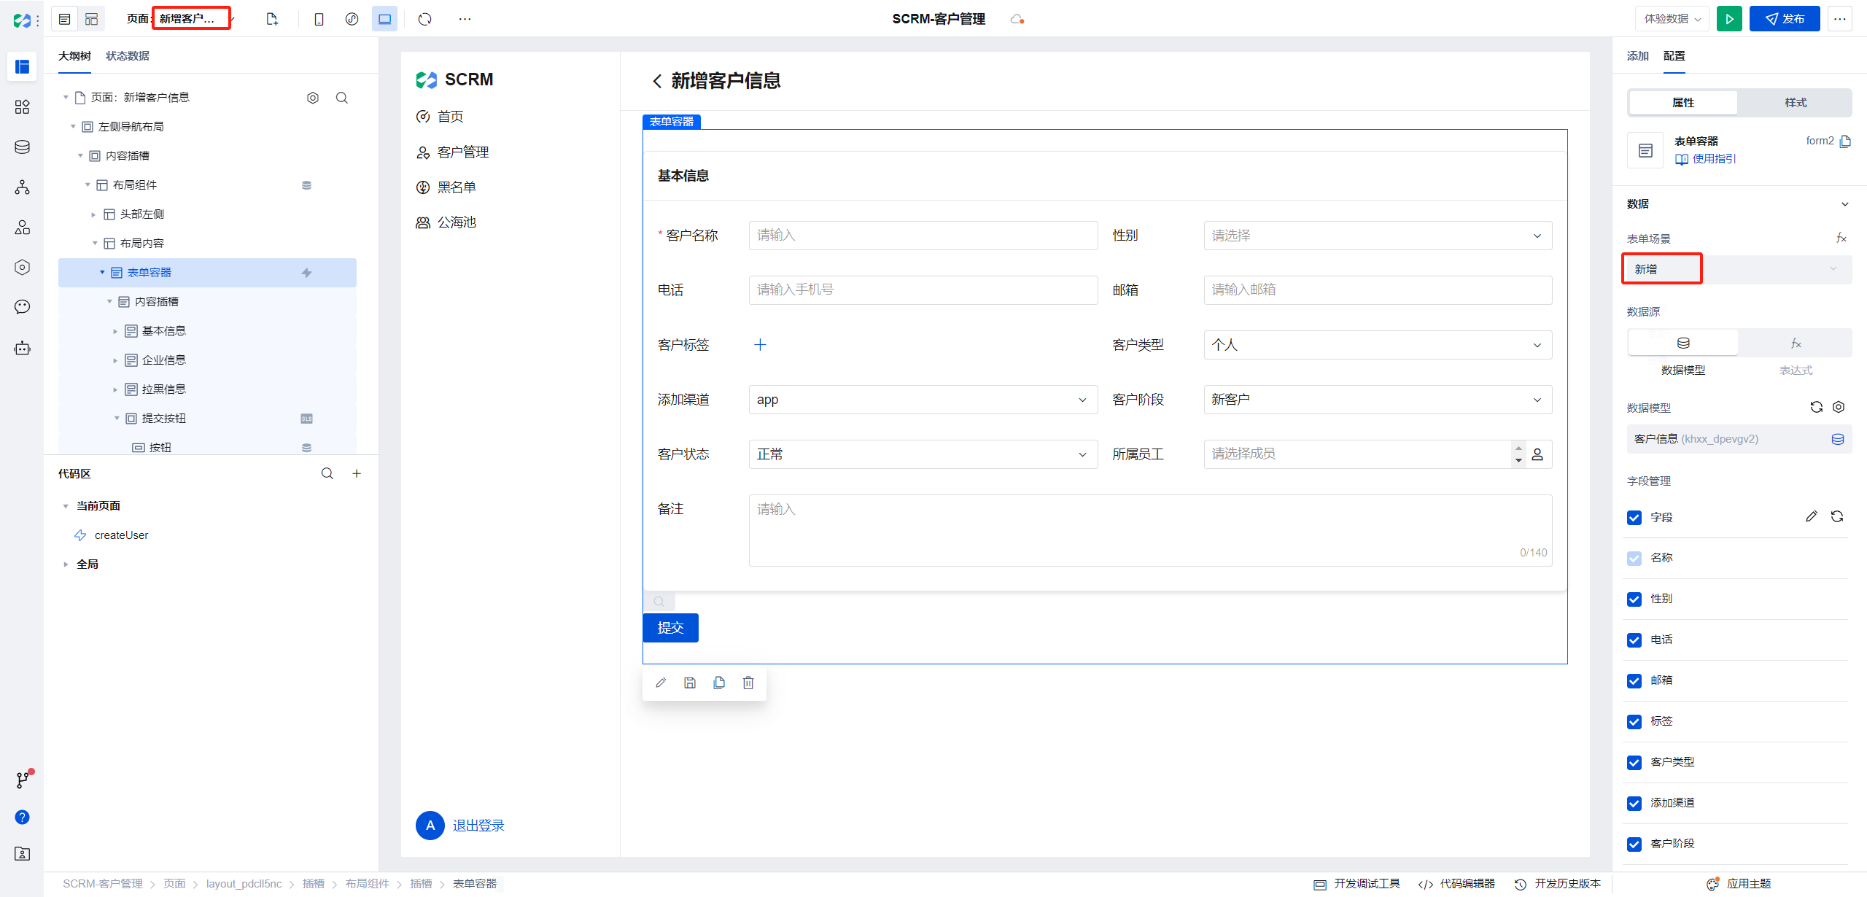Click the 客户名称 input field
Screen dimensions: 1867x897
pos(923,236)
